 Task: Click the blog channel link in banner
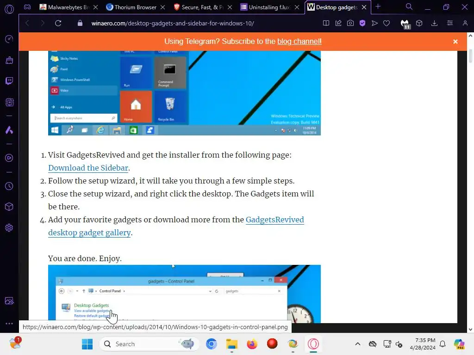pos(299,41)
